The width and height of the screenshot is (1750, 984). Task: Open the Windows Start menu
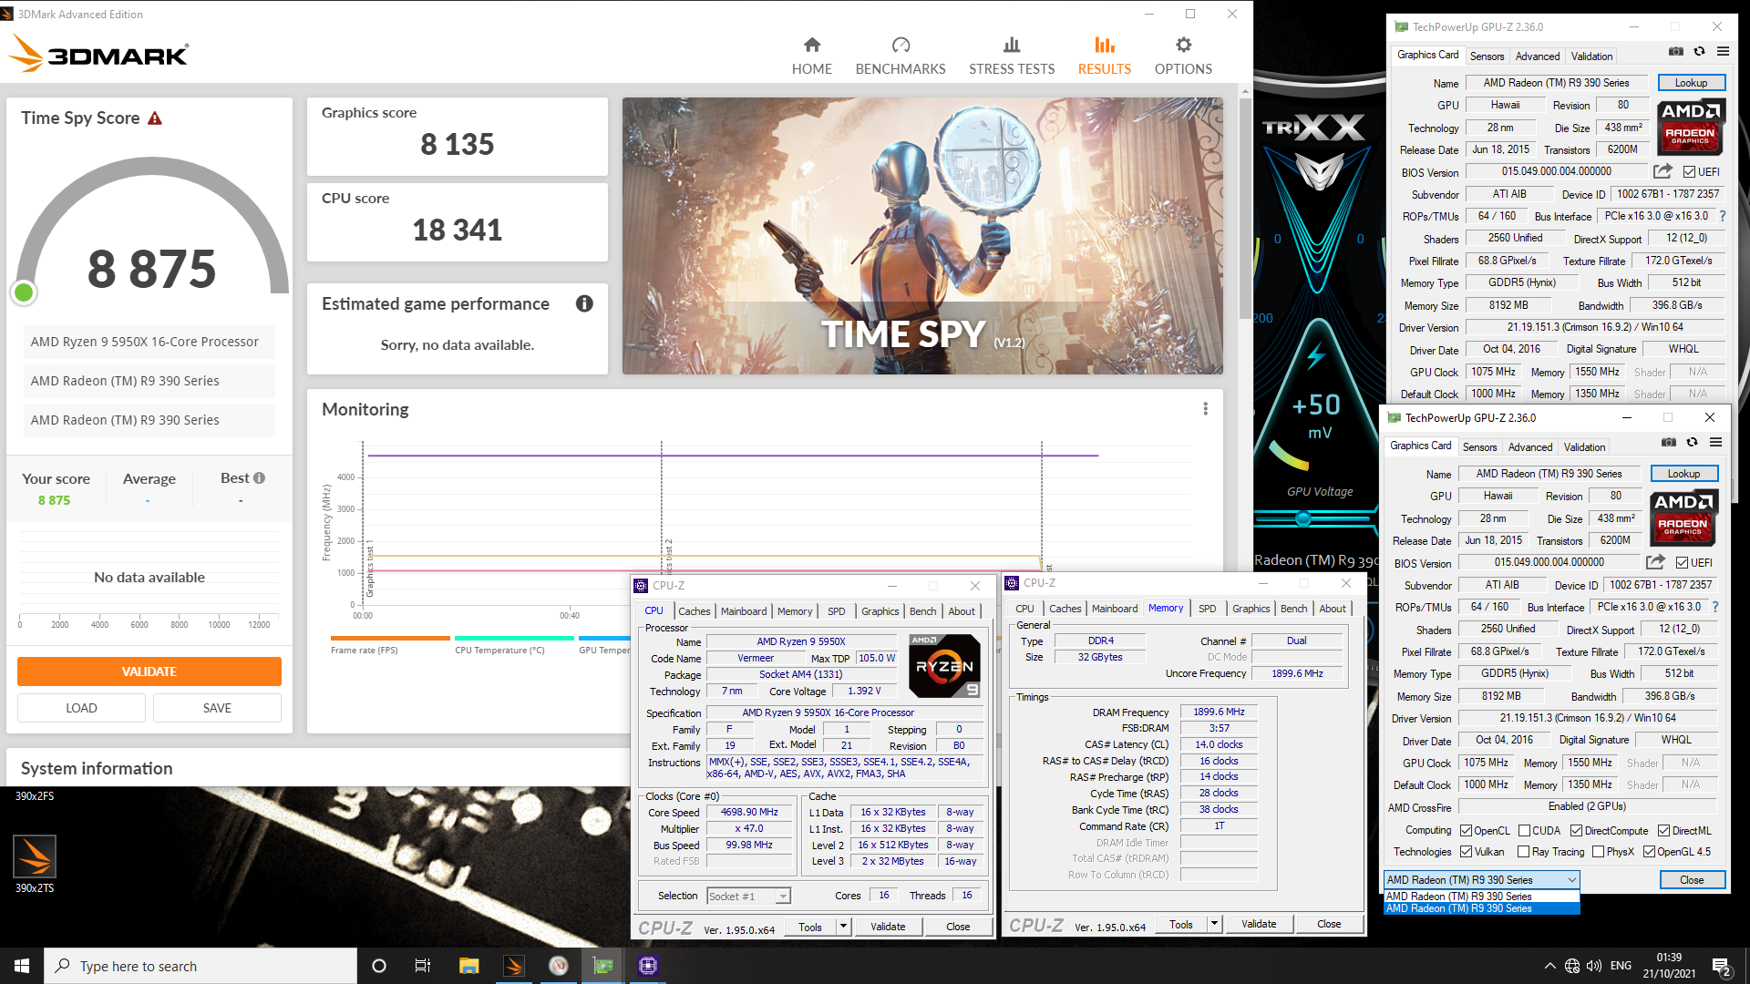22,966
